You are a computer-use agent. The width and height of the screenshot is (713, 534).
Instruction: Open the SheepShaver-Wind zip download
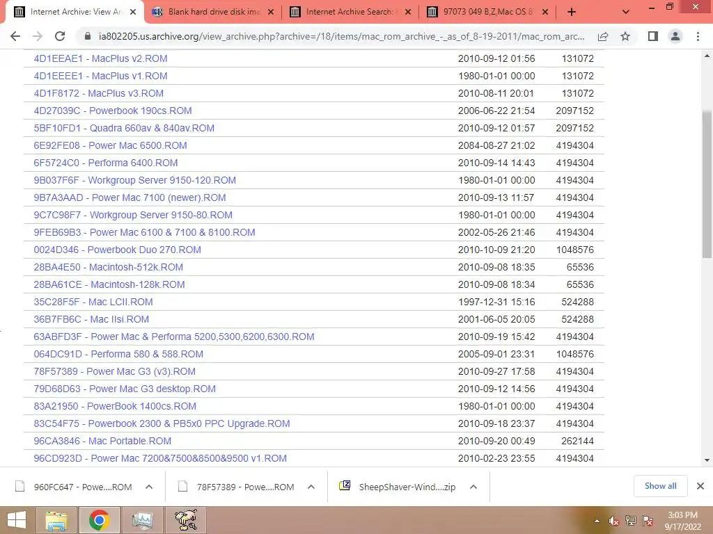click(x=398, y=487)
